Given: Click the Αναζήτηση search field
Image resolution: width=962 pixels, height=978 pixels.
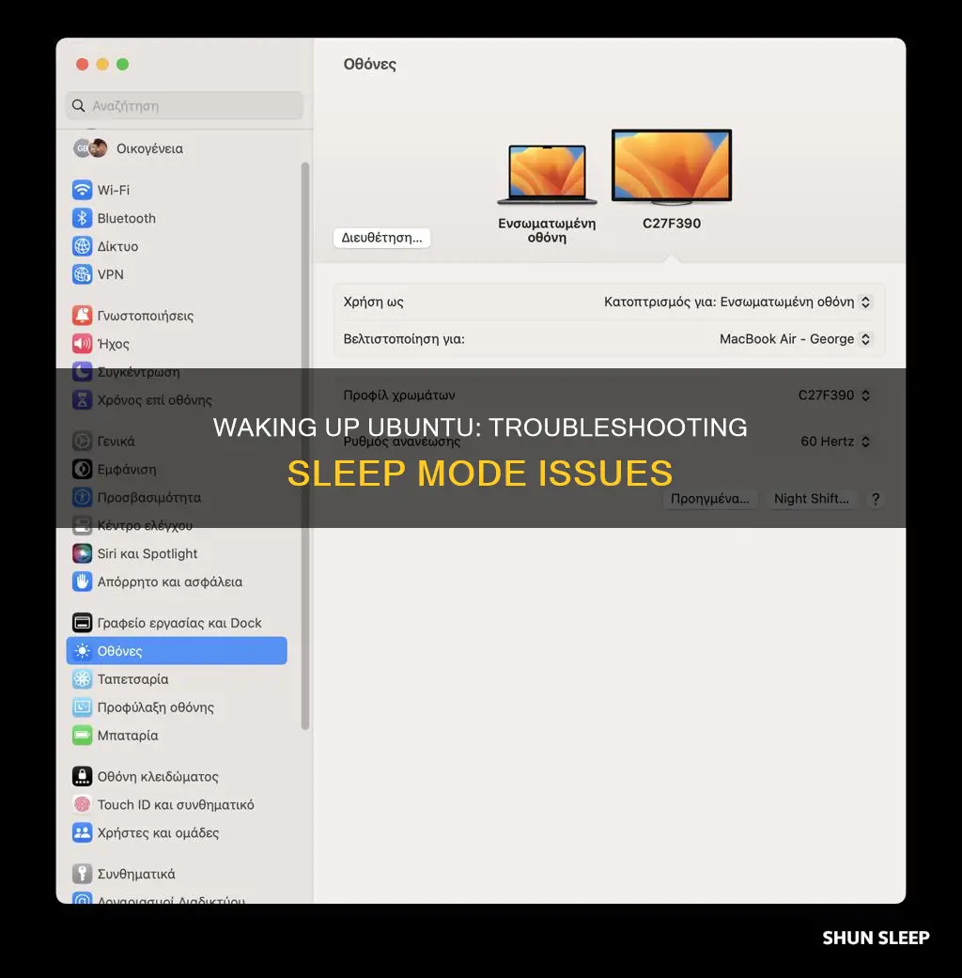Looking at the screenshot, I should point(185,105).
